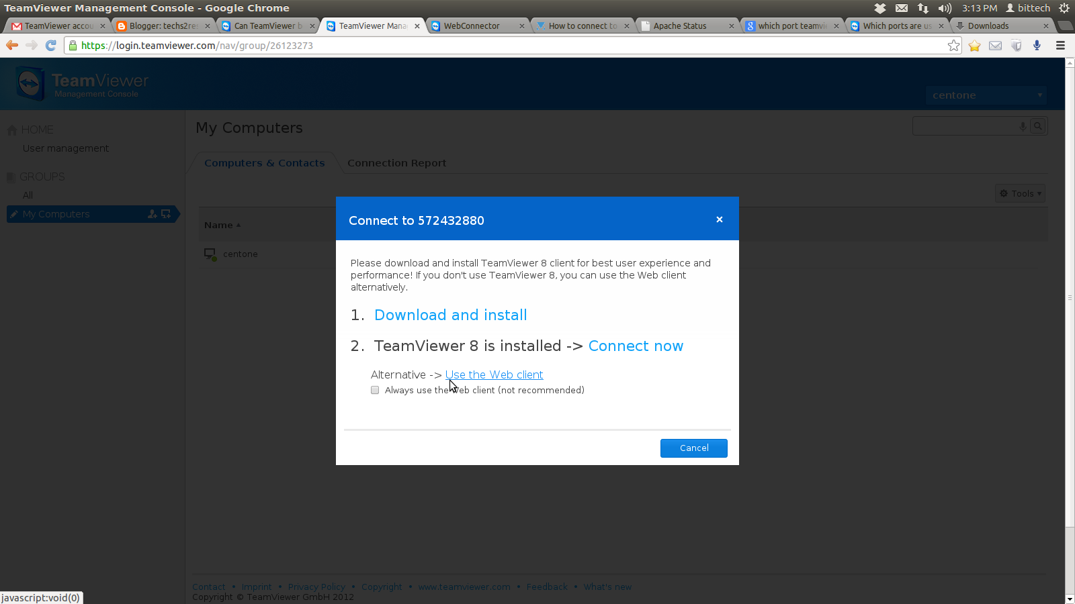The height and width of the screenshot is (604, 1075).
Task: Click the magnifier search icon
Action: [x=1038, y=126]
